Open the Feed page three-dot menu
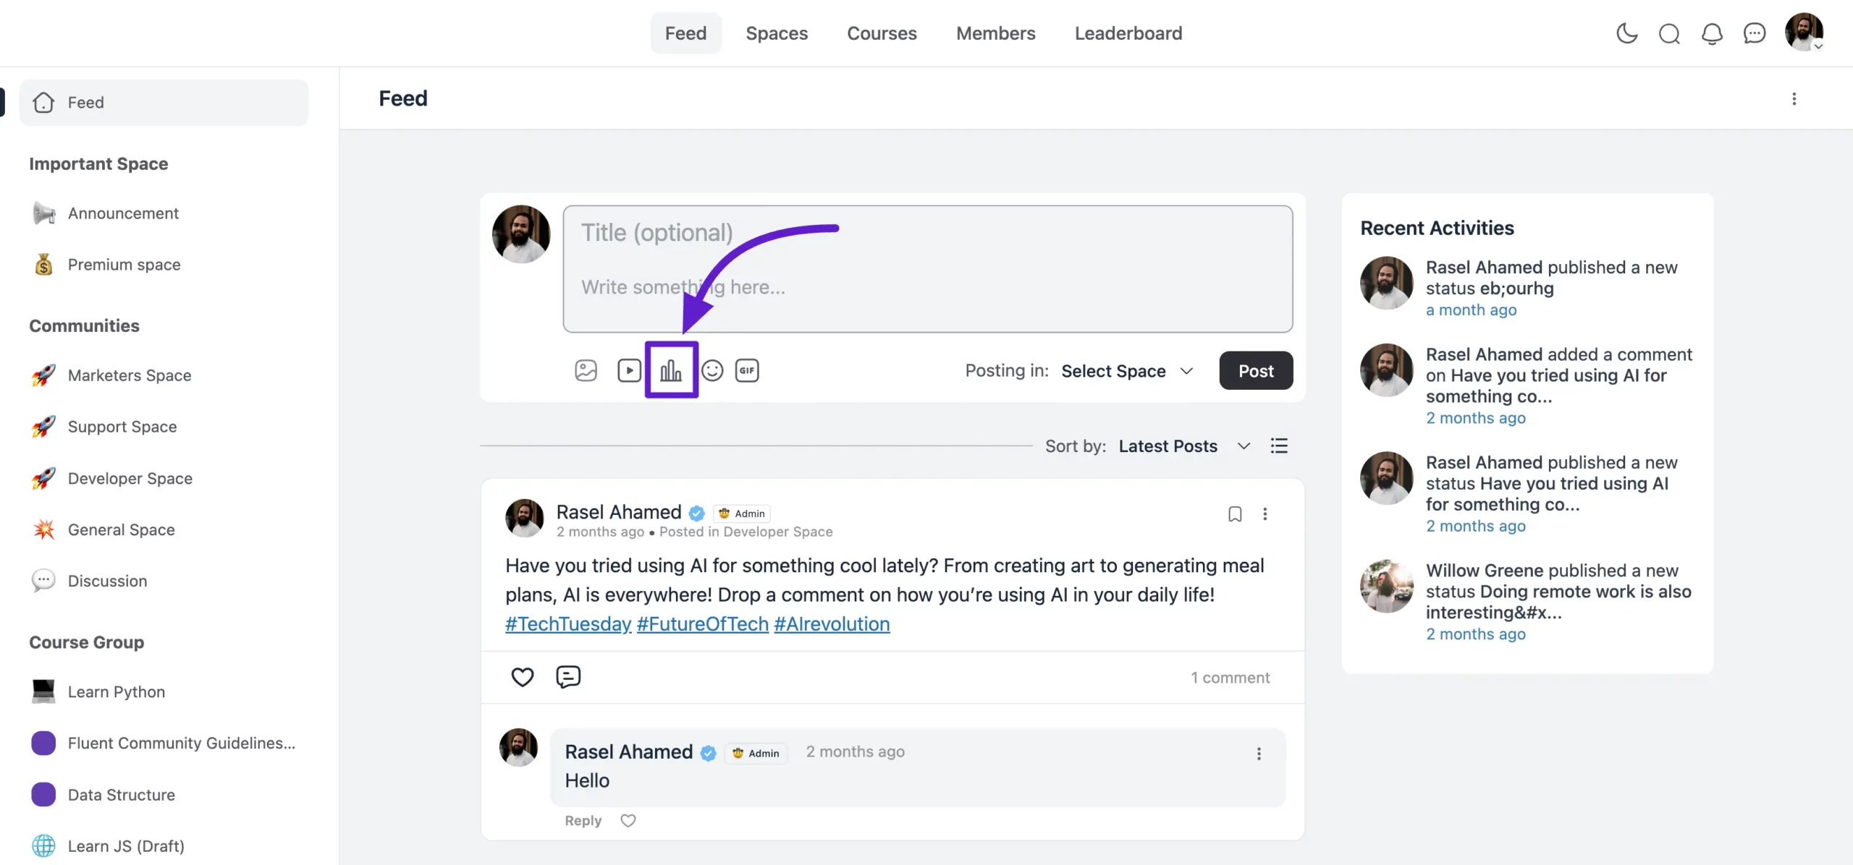The height and width of the screenshot is (865, 1853). 1794,98
